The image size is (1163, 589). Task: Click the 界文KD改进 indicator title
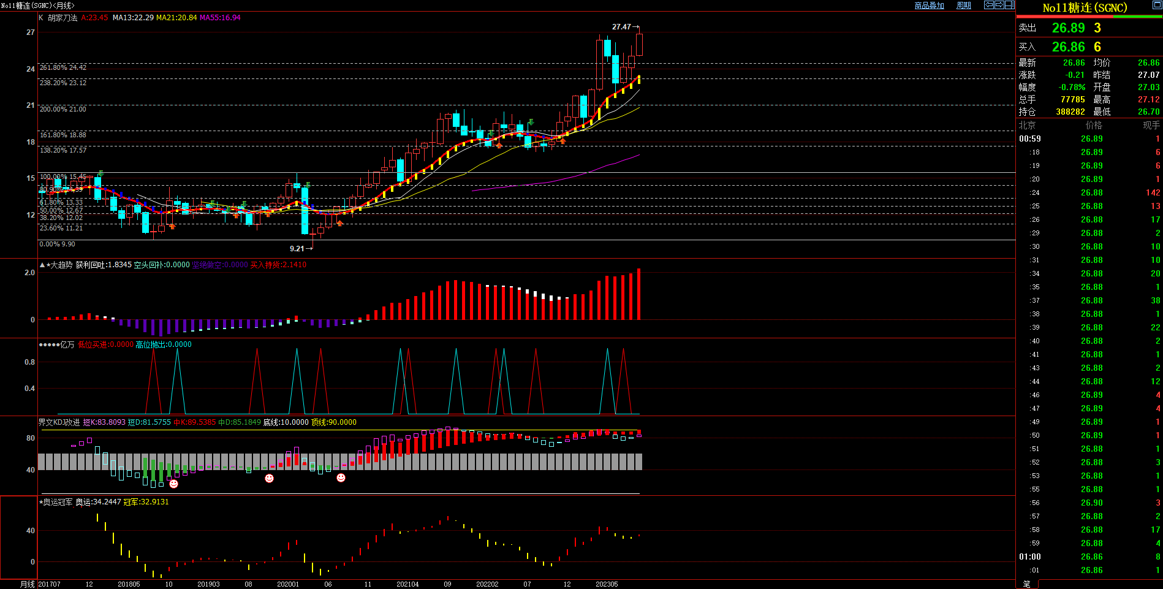click(59, 422)
